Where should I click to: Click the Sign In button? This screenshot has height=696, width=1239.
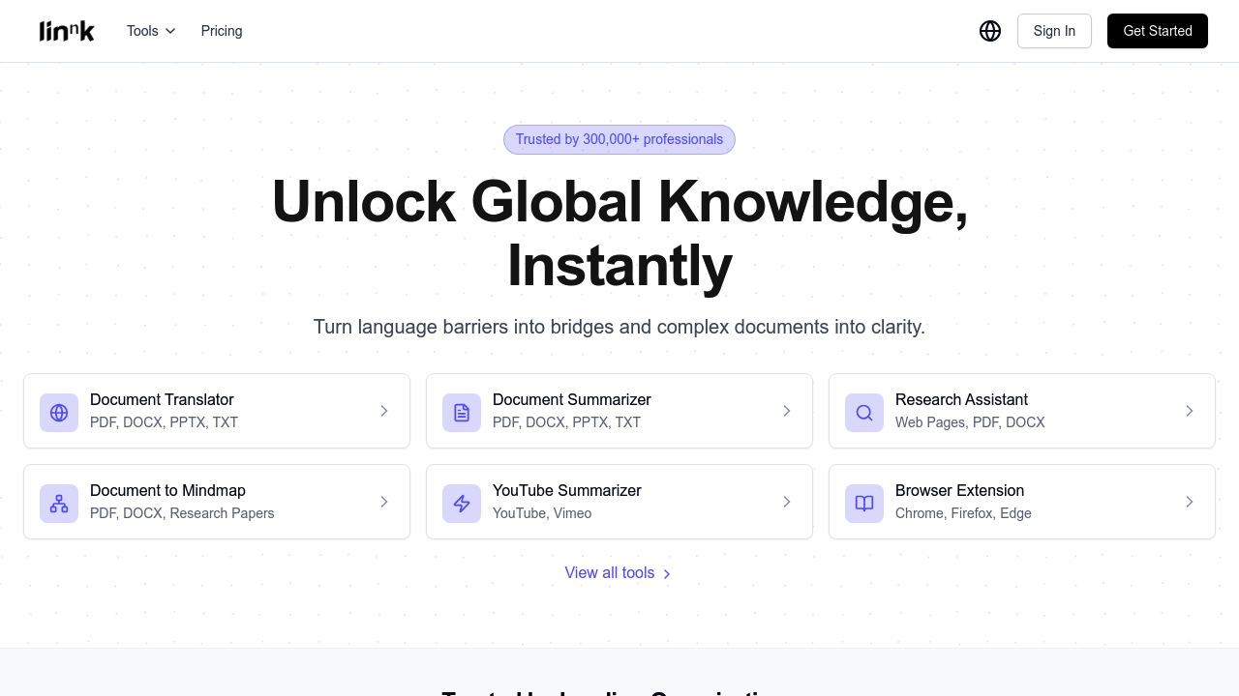tap(1054, 31)
